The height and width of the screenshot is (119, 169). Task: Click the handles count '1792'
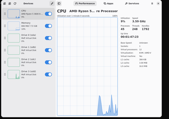click(x=145, y=29)
